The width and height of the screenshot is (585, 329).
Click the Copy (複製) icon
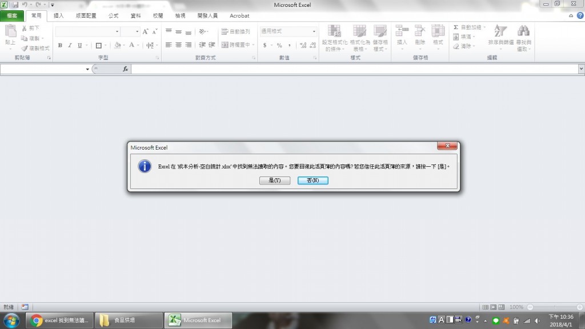24,38
